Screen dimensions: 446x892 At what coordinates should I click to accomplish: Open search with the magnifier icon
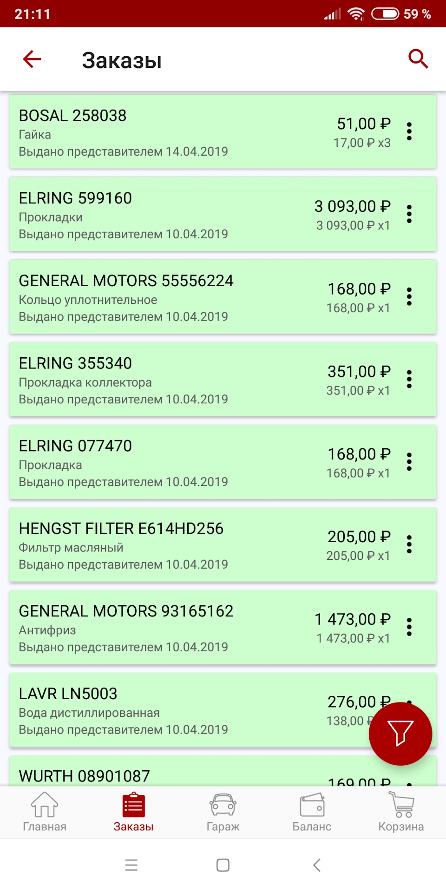[418, 59]
